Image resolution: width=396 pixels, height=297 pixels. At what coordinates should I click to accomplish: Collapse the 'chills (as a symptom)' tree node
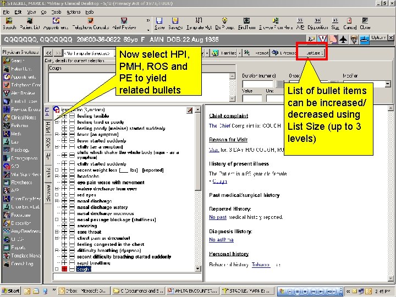click(57, 147)
